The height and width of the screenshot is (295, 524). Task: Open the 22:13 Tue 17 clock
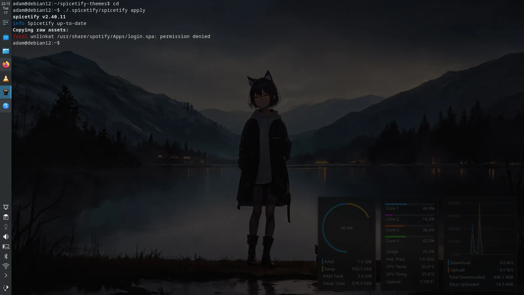6,8
